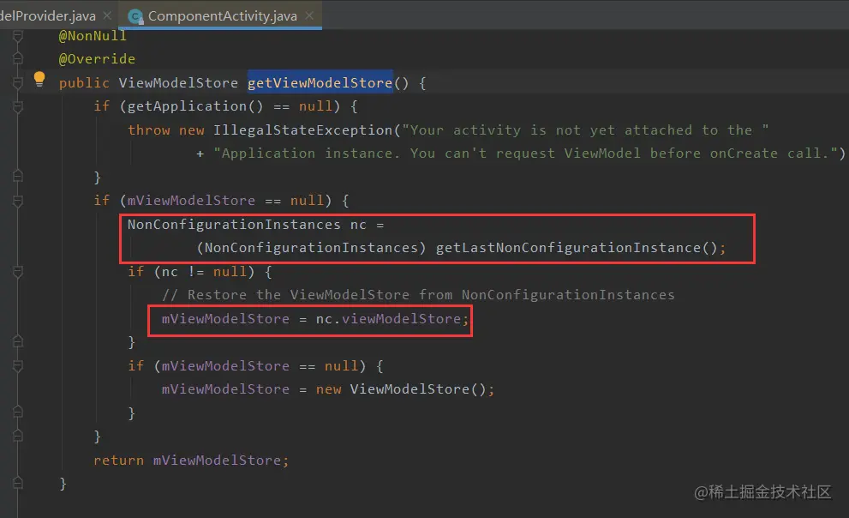Viewport: 849px width, 518px height.
Task: Click fold end marker after nc.viewModelStore assignment
Action: (17, 342)
